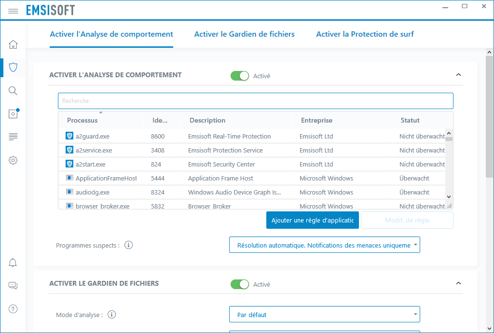The image size is (494, 333).
Task: Click the Emsisoft logo
Action: pos(50,10)
